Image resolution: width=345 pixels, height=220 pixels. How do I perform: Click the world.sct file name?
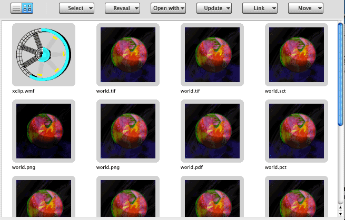(x=275, y=91)
